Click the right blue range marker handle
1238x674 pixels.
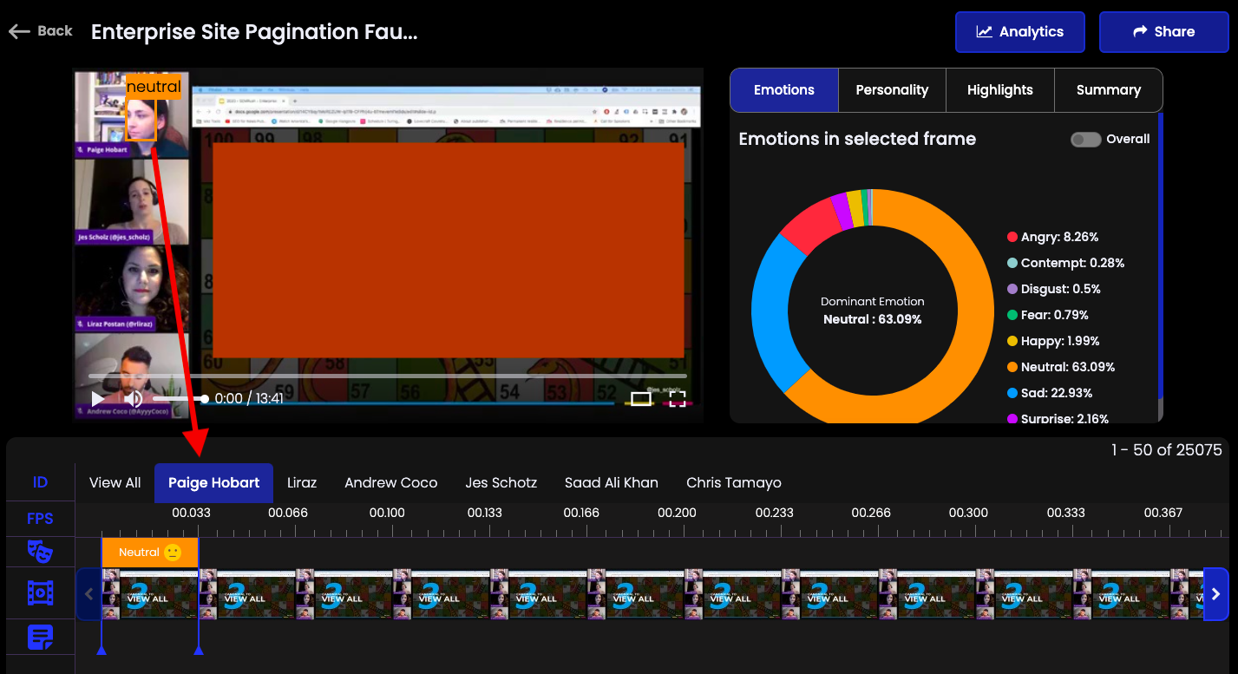pyautogui.click(x=199, y=650)
